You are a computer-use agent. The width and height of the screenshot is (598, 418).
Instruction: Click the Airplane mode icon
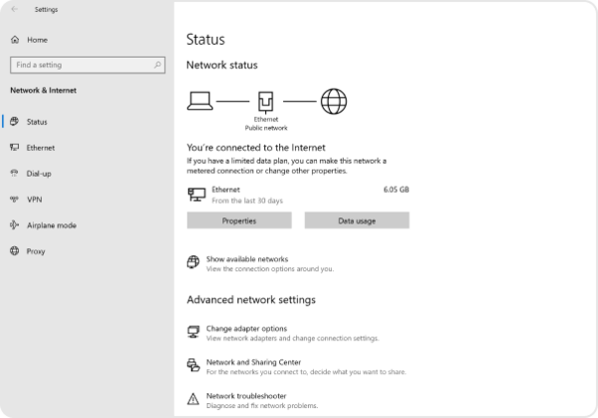click(14, 225)
